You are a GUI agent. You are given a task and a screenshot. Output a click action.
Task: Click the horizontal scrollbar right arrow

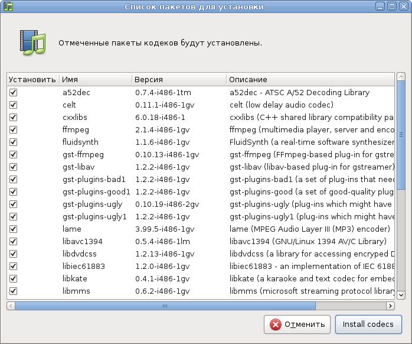click(390, 306)
